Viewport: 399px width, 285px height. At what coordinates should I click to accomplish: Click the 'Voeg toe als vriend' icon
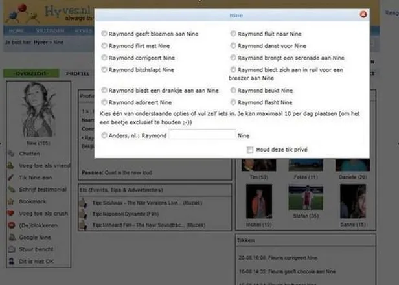coord(12,165)
